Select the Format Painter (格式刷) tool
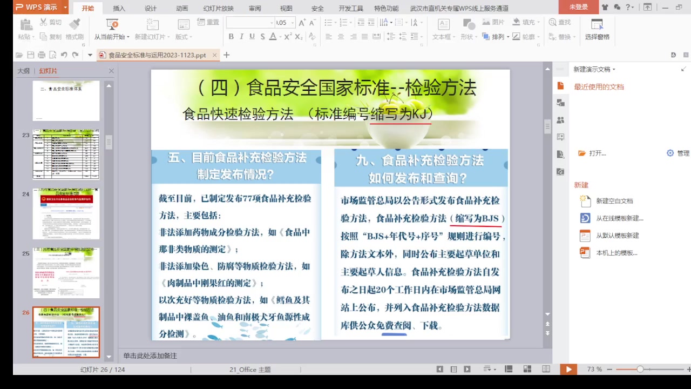 pyautogui.click(x=75, y=29)
